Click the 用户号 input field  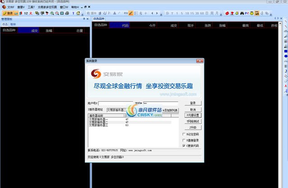point(116,103)
